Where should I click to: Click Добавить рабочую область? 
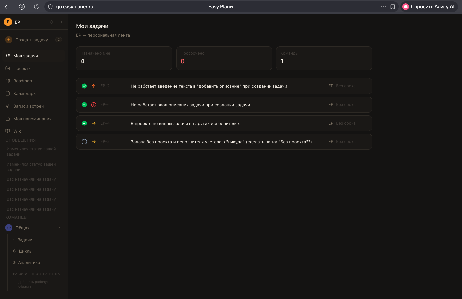33,284
